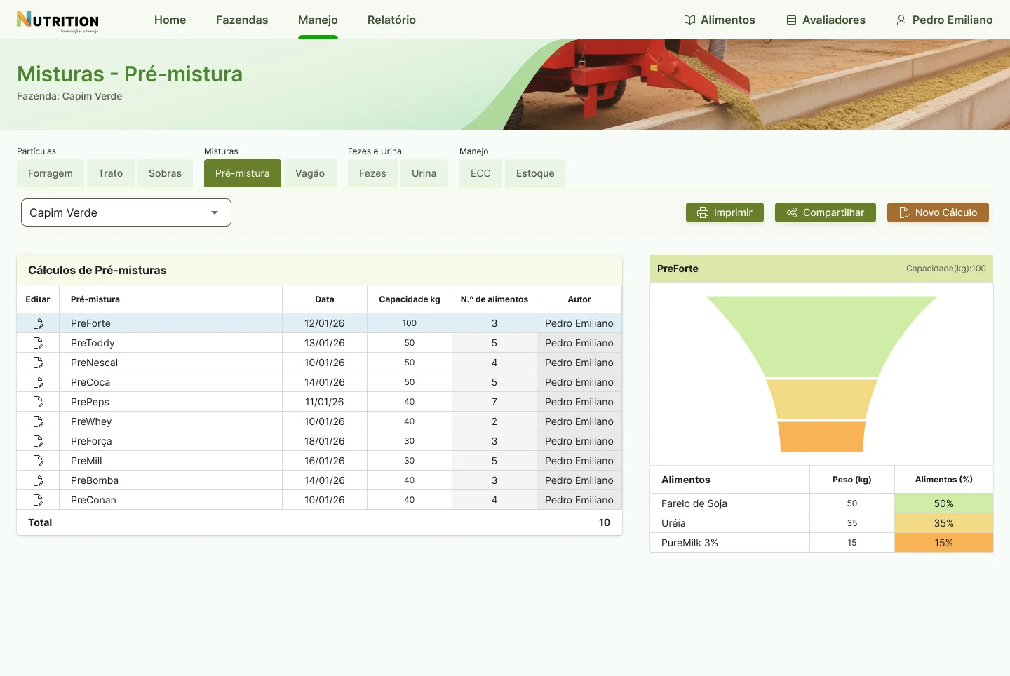The width and height of the screenshot is (1010, 676).
Task: Switch to the Trato tab
Action: coord(111,173)
